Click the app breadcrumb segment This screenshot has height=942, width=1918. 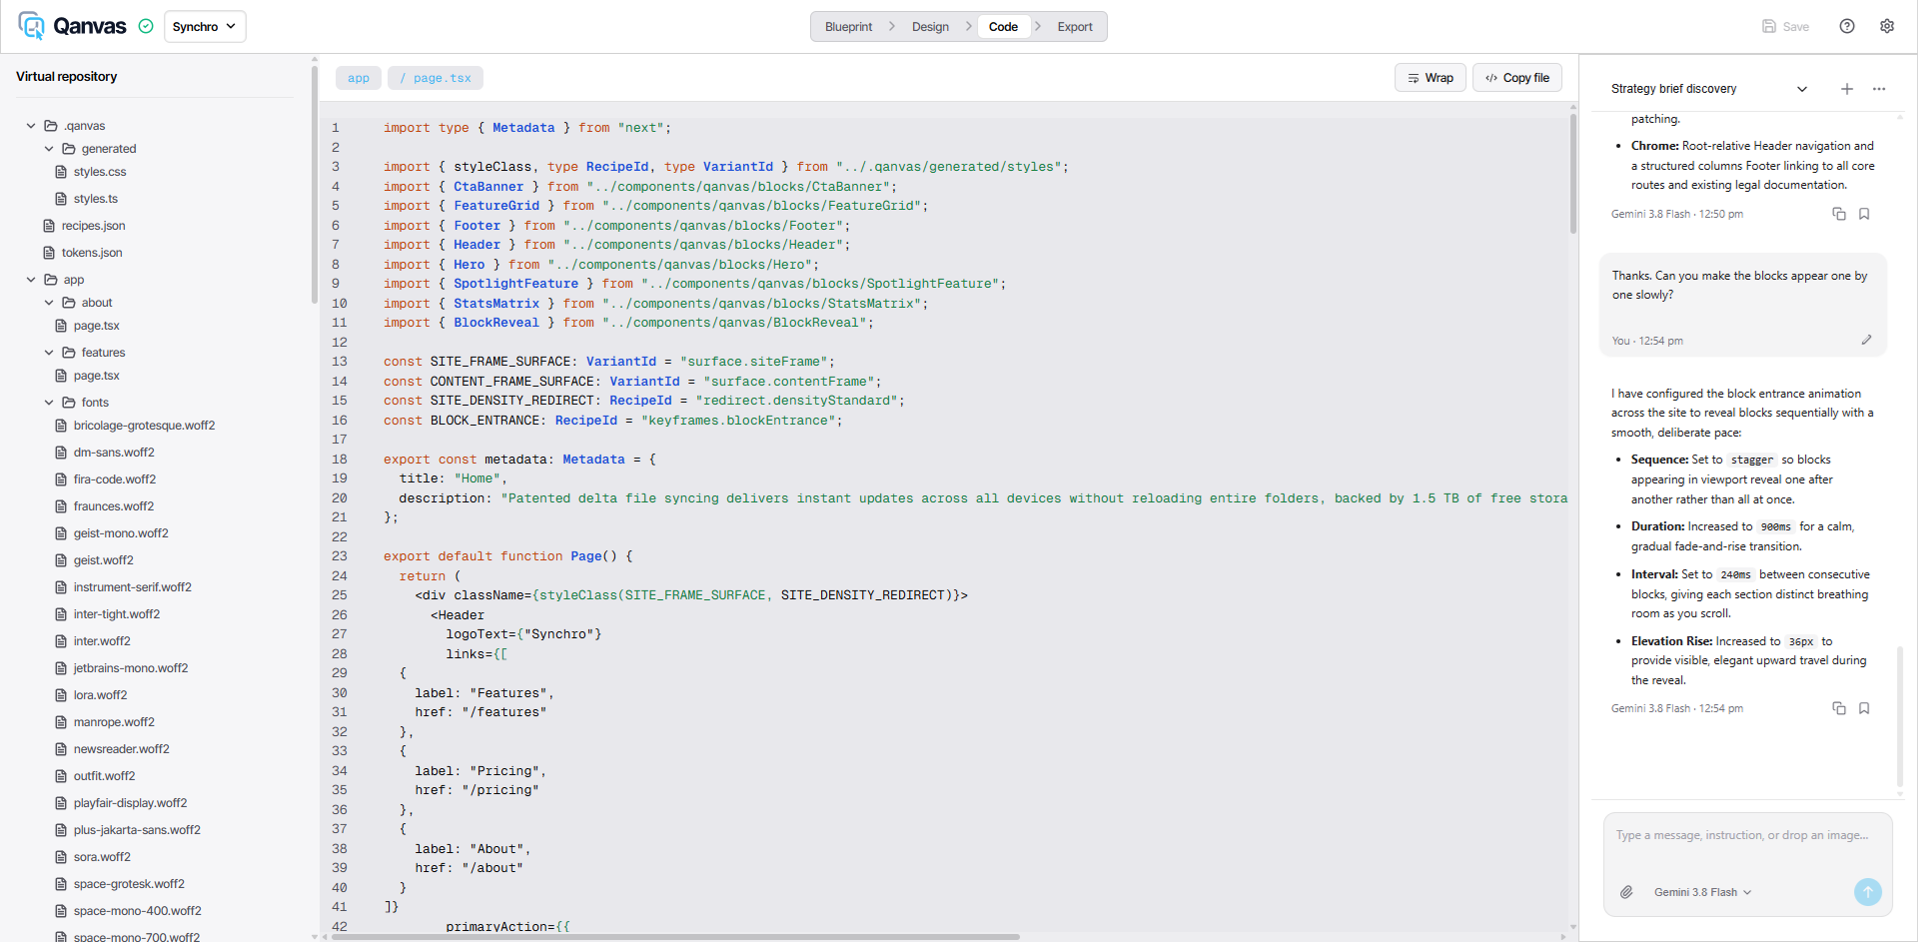(359, 78)
